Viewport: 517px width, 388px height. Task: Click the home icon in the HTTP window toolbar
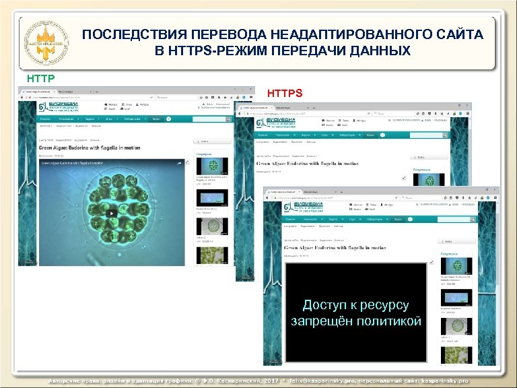coord(225,97)
